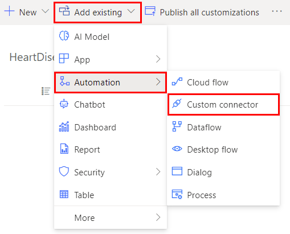Select the App menu item label

tap(82, 60)
